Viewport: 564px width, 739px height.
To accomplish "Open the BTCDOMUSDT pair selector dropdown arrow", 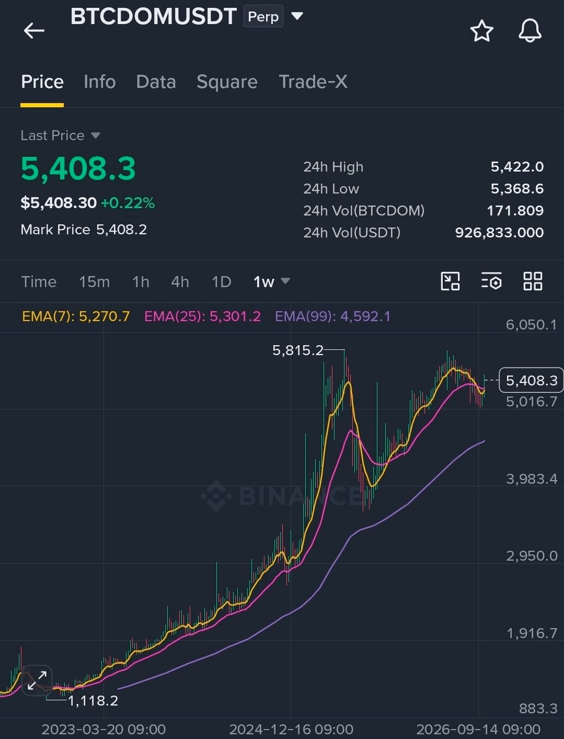I will tap(297, 16).
